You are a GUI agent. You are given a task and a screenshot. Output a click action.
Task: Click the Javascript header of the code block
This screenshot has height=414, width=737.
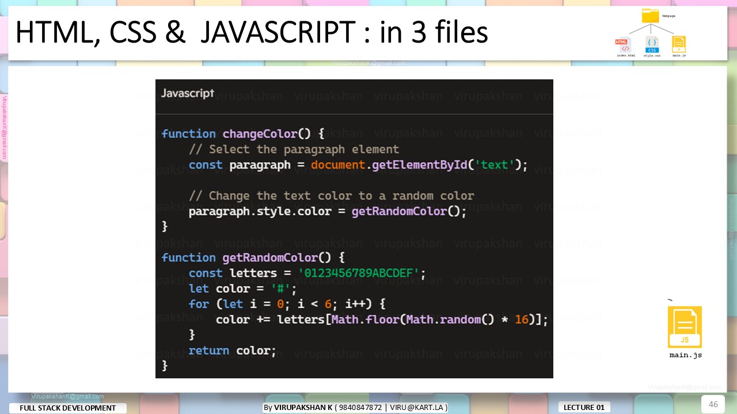[188, 93]
